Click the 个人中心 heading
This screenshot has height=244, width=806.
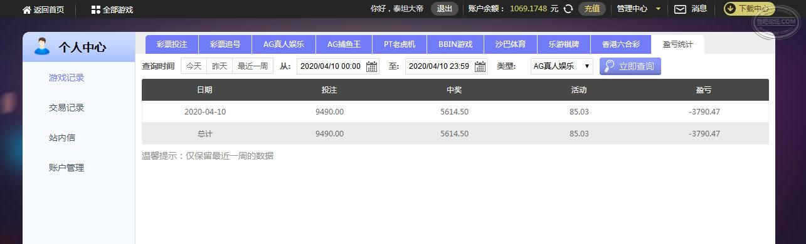tap(82, 47)
